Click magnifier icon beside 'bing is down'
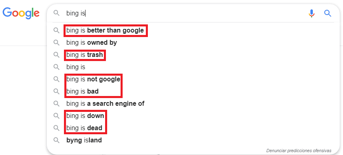Screen dimensions: 343x155 pos(57,116)
